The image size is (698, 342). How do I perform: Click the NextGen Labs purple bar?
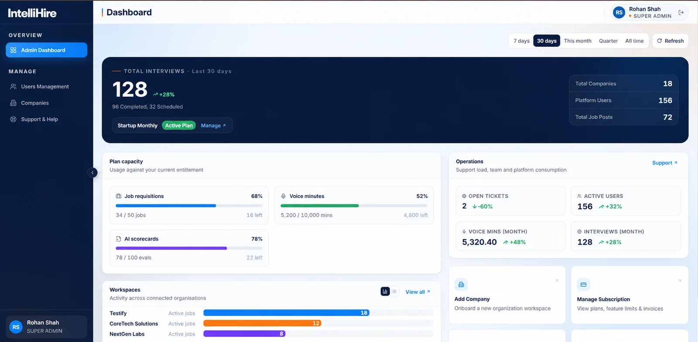244,334
